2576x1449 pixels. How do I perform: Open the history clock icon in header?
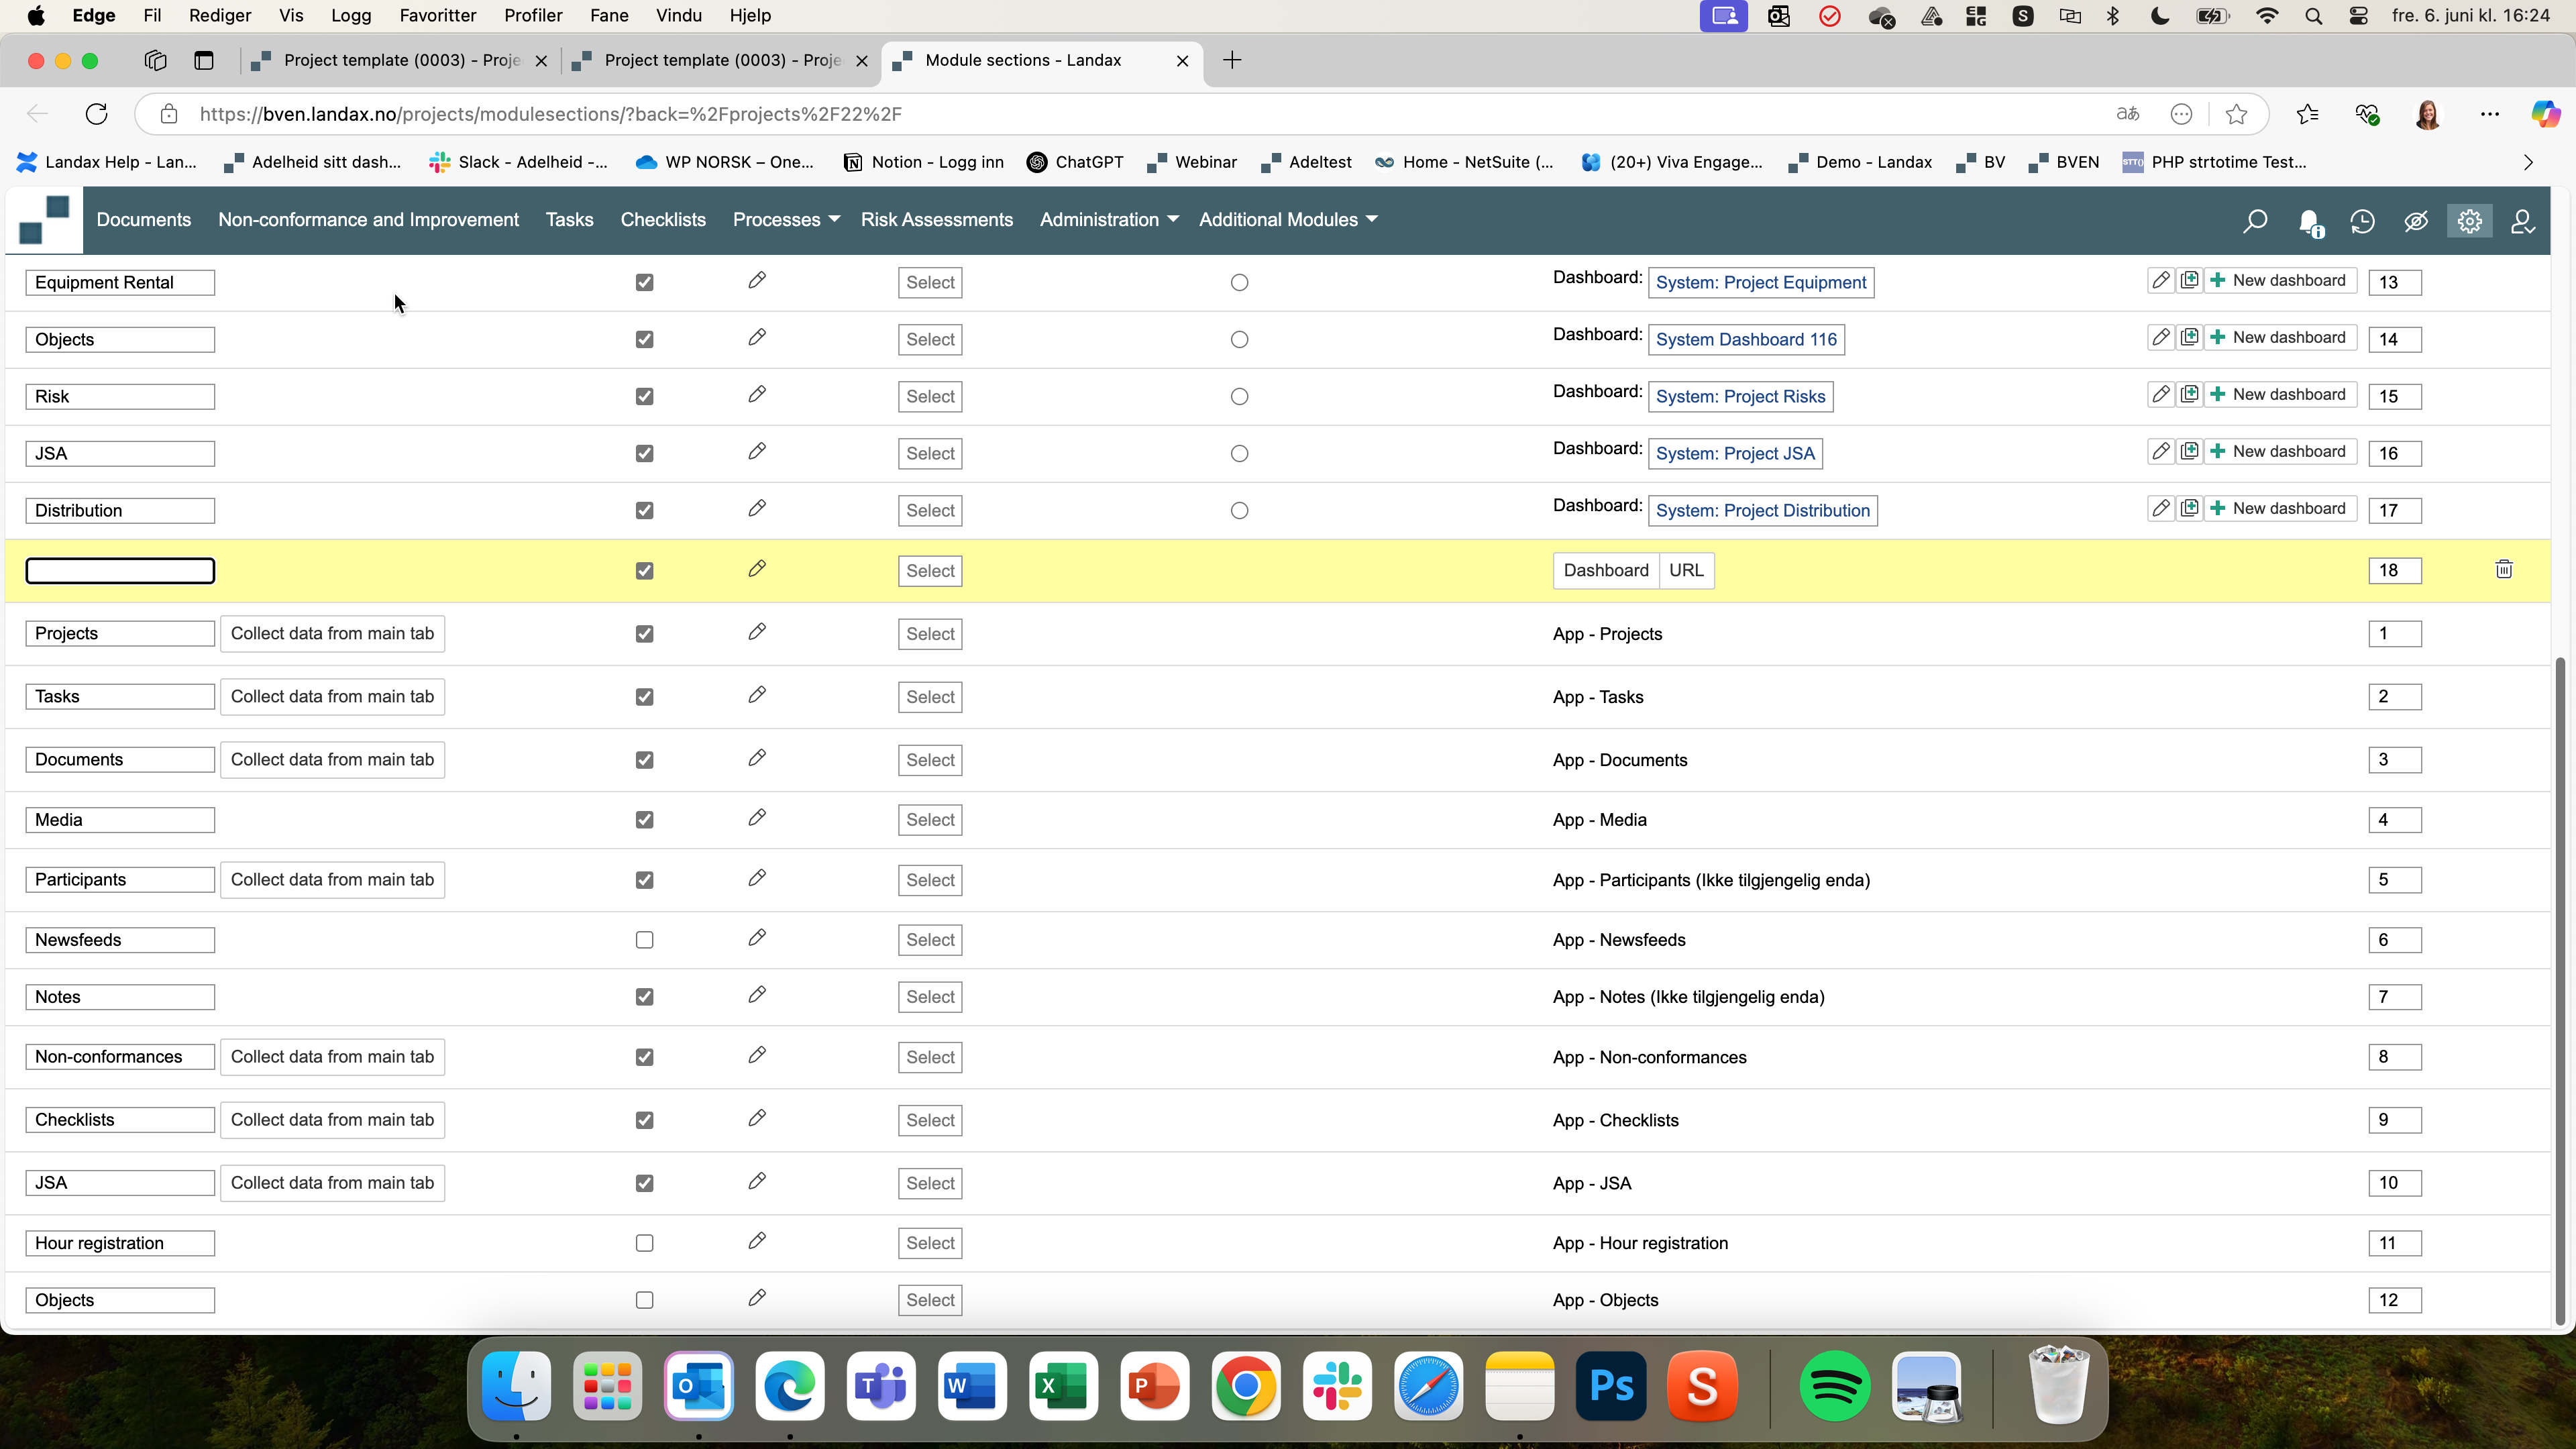tap(2362, 221)
